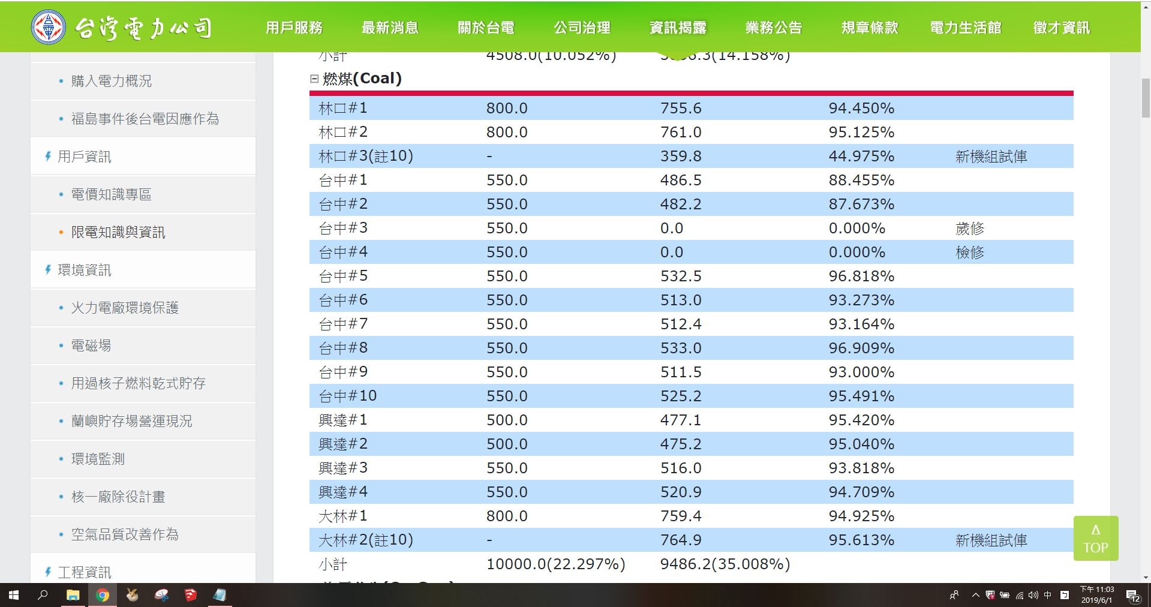Expand 用戶資訊 sidebar section
The width and height of the screenshot is (1151, 607).
(85, 157)
